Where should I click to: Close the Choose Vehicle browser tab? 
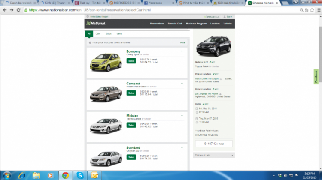tap(277, 3)
